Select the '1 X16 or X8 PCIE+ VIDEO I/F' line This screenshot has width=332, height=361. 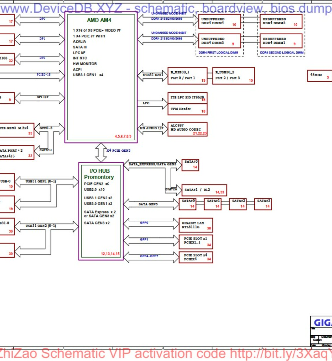[97, 30]
